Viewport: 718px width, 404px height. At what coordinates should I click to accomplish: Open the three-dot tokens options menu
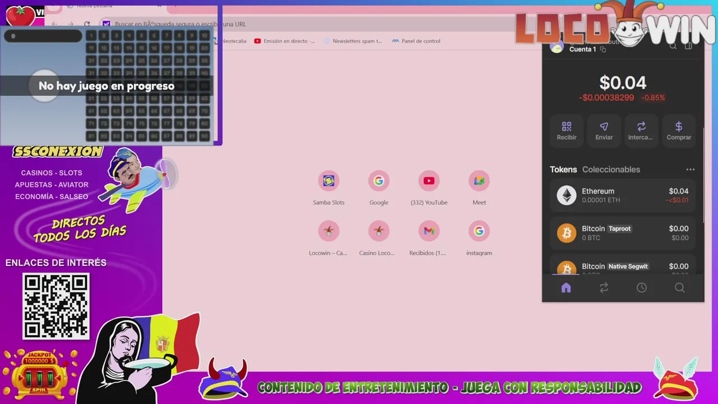tap(691, 169)
